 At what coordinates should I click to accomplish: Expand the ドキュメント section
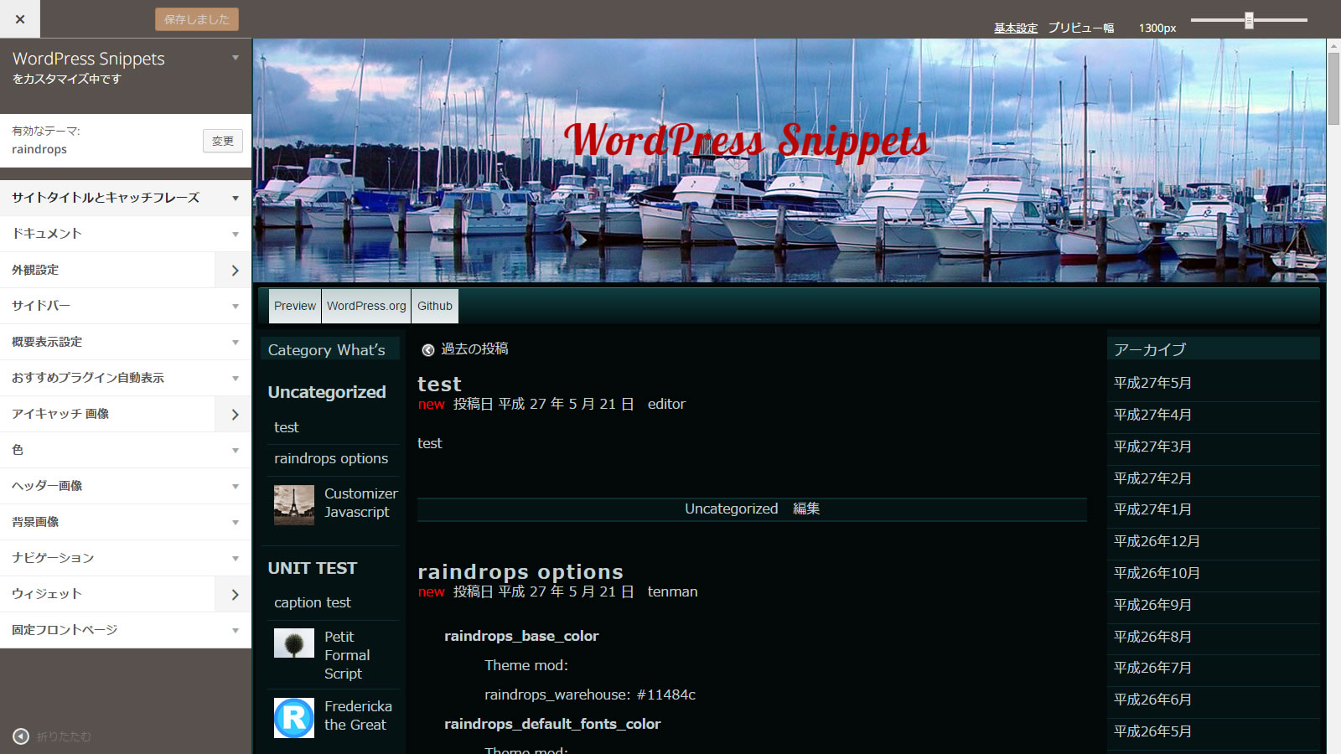tap(126, 234)
